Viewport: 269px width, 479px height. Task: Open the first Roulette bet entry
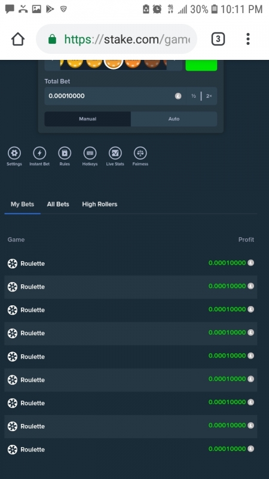(x=131, y=263)
